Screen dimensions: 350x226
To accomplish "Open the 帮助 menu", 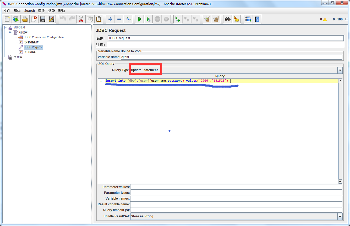I will tap(62, 11).
